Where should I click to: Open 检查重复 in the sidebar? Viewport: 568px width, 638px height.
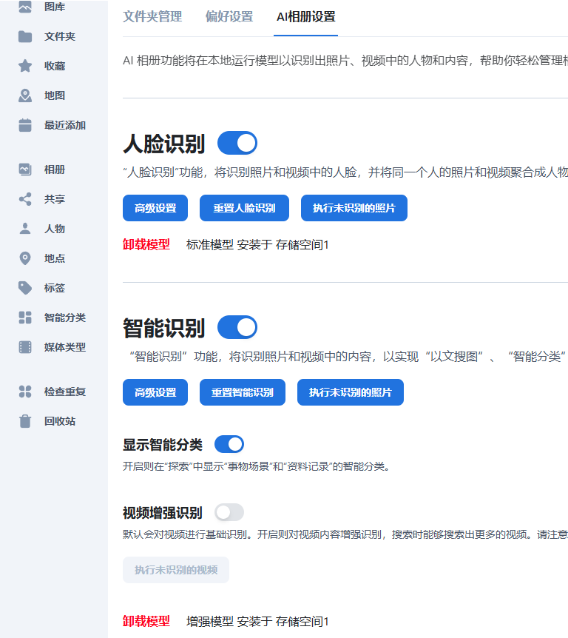coord(65,392)
